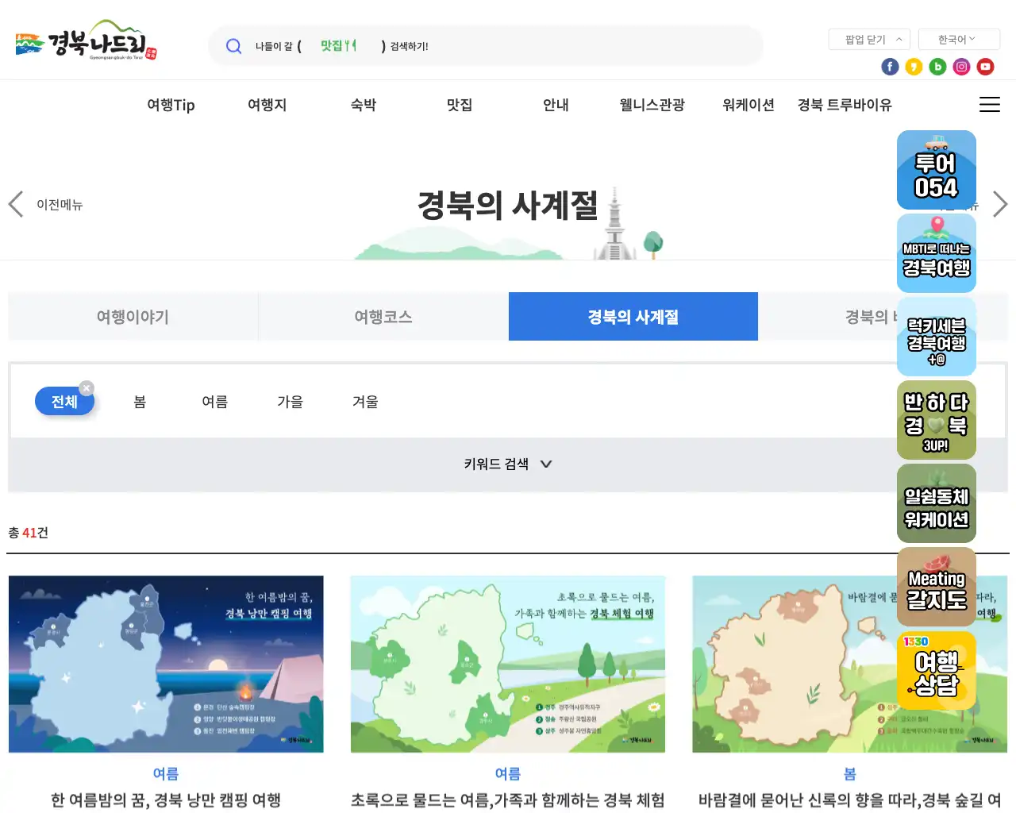Click the 맛집 search suggestion keyword
Screen dimensions: 1016x813
pos(338,46)
